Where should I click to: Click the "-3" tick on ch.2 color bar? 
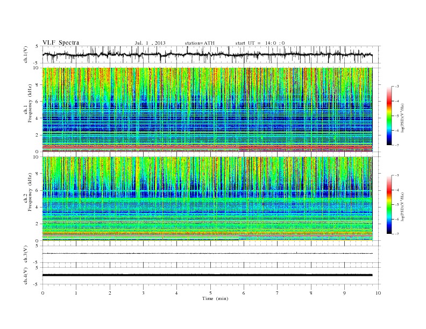click(397, 175)
